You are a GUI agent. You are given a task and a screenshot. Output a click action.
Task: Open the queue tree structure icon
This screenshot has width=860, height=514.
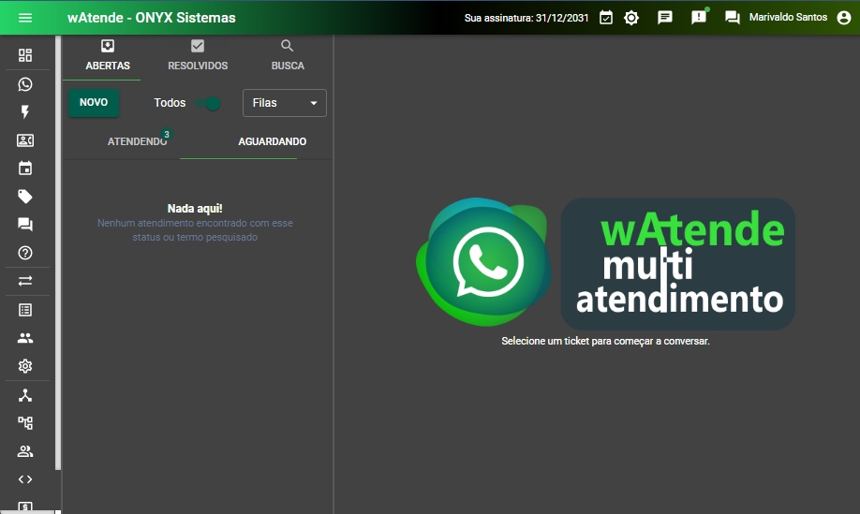coord(25,423)
